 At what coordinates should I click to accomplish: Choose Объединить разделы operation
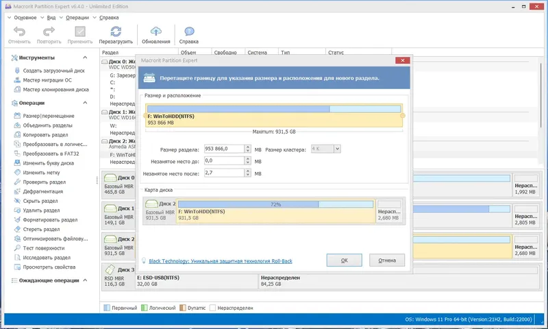[47, 125]
